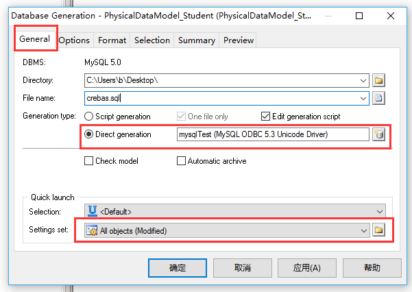Click the connect to data source icon

pyautogui.click(x=378, y=134)
